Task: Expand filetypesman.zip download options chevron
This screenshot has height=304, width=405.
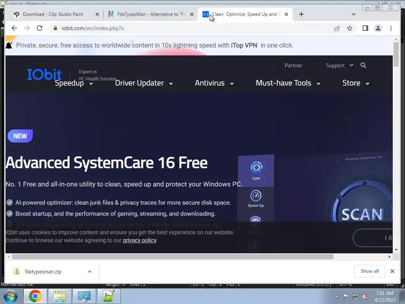Action: click(x=90, y=272)
